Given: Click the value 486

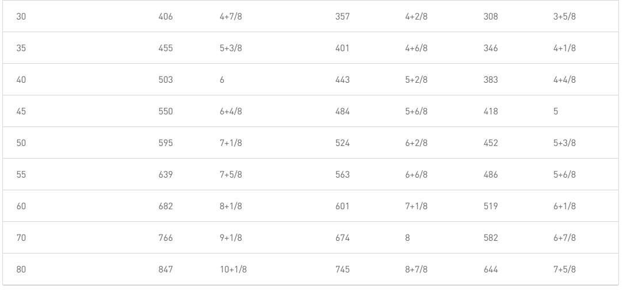Looking at the screenshot, I should 491,175.
